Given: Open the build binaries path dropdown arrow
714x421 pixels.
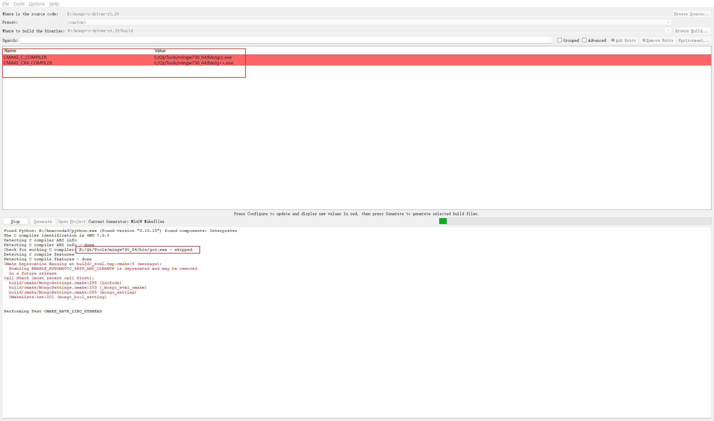Looking at the screenshot, I should (x=668, y=31).
